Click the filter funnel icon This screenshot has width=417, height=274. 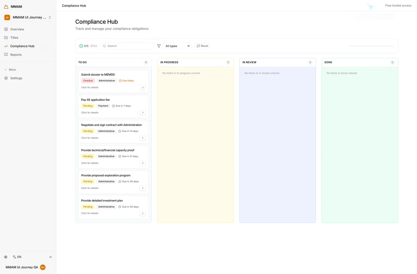tap(159, 46)
